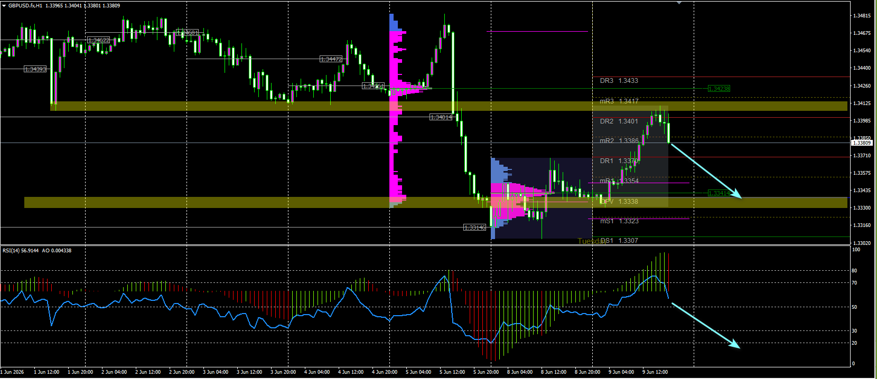The image size is (877, 379).
Task: Select the upper yellow resistance zone rectangle
Action: [x=449, y=106]
